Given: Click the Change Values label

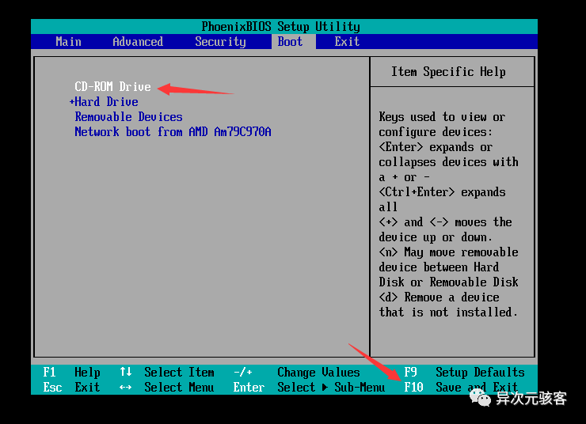Looking at the screenshot, I should (318, 372).
